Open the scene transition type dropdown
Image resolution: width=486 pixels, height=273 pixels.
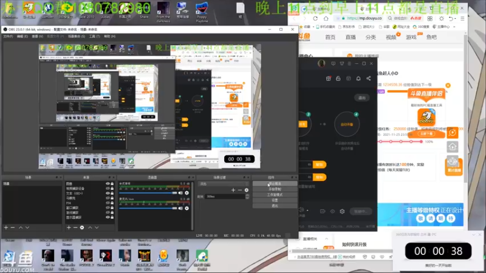click(x=224, y=184)
